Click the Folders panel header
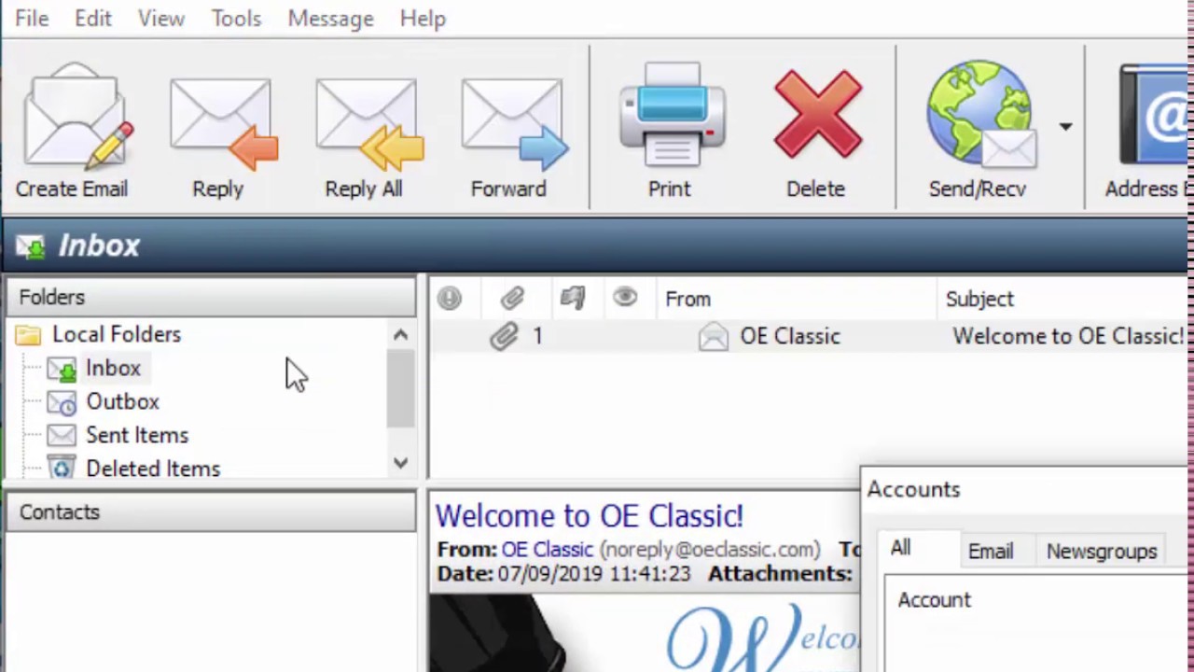 coord(211,297)
